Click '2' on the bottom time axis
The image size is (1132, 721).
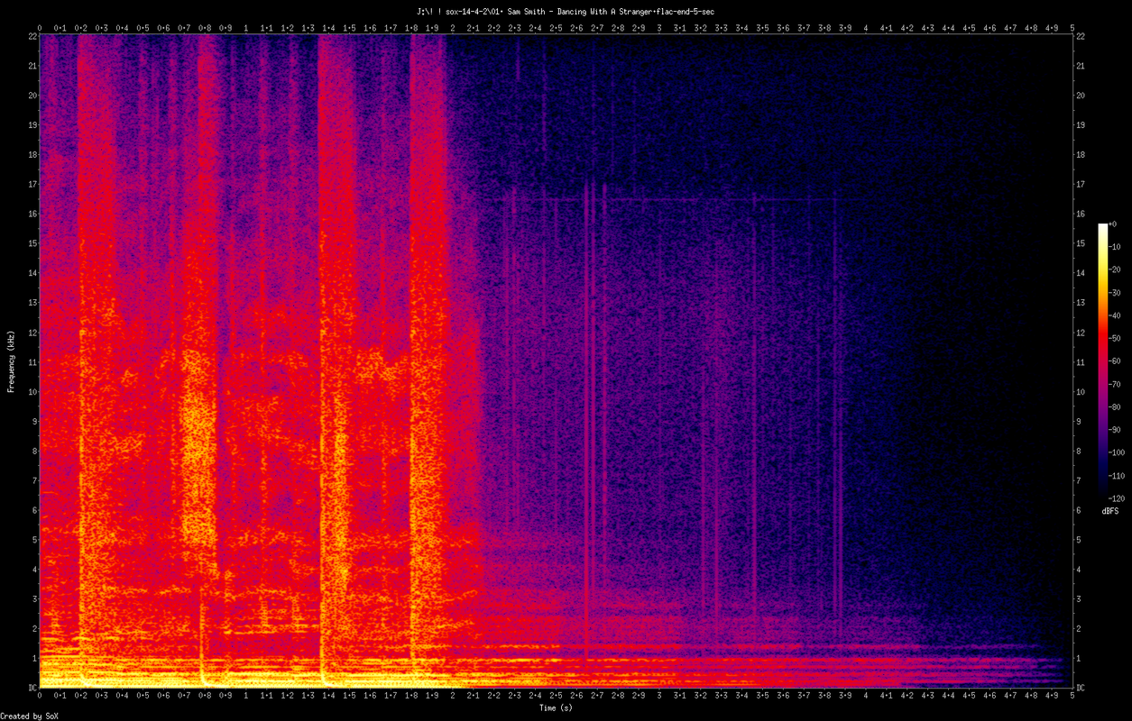pos(453,697)
